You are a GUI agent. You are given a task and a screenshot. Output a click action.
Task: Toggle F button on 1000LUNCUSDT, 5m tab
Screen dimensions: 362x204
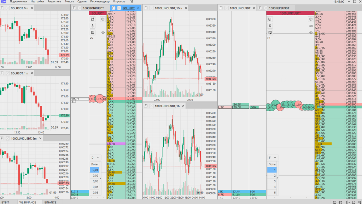click(x=2, y=138)
